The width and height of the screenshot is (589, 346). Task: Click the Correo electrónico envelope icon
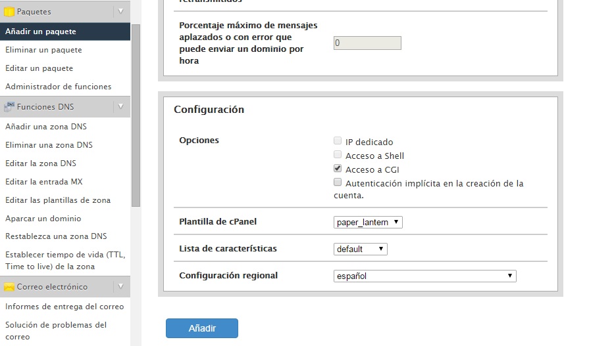click(x=9, y=287)
